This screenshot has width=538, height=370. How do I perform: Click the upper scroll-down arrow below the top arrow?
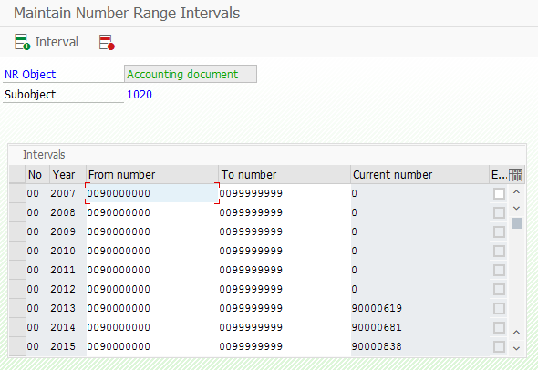[516, 208]
